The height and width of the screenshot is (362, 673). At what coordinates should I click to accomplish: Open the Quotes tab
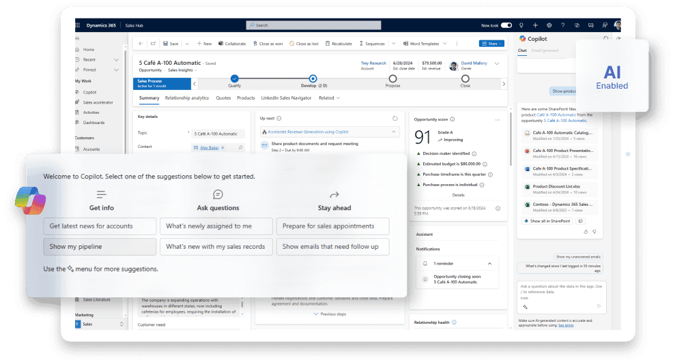point(223,98)
